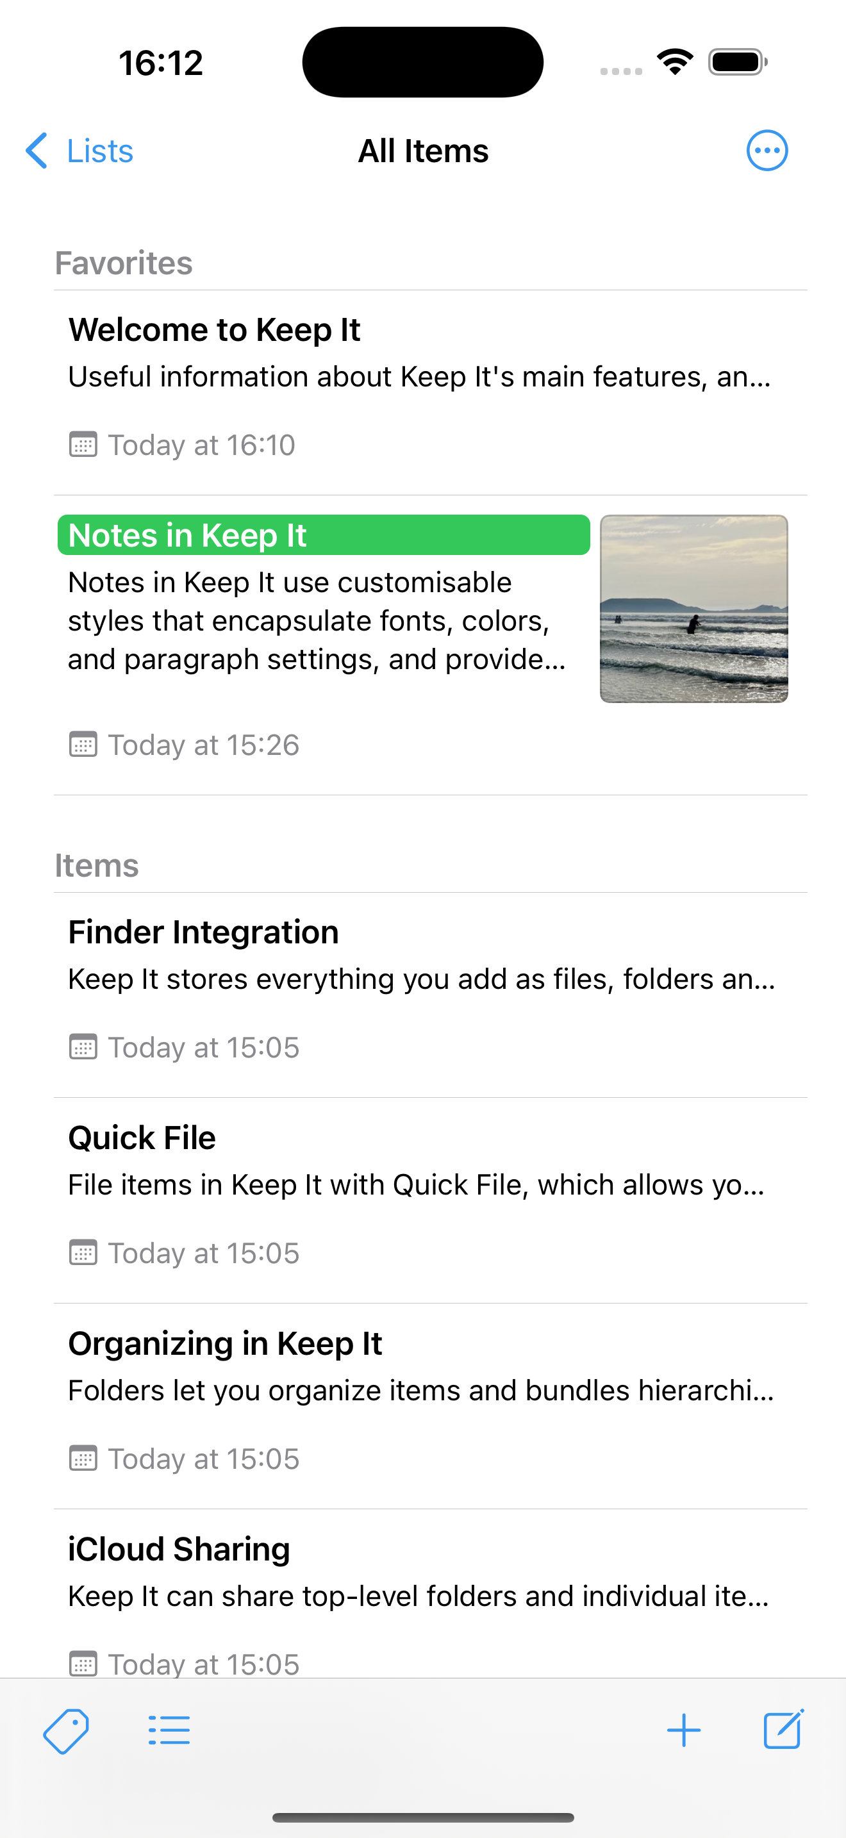
Task: Open the iCloud Sharing item
Action: tap(430, 1594)
